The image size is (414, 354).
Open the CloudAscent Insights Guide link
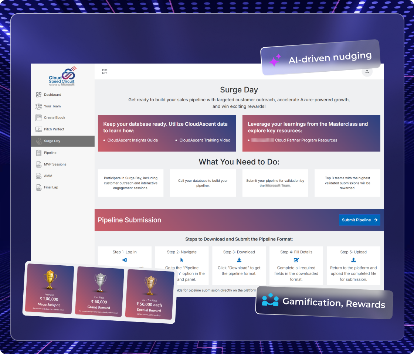(x=132, y=140)
